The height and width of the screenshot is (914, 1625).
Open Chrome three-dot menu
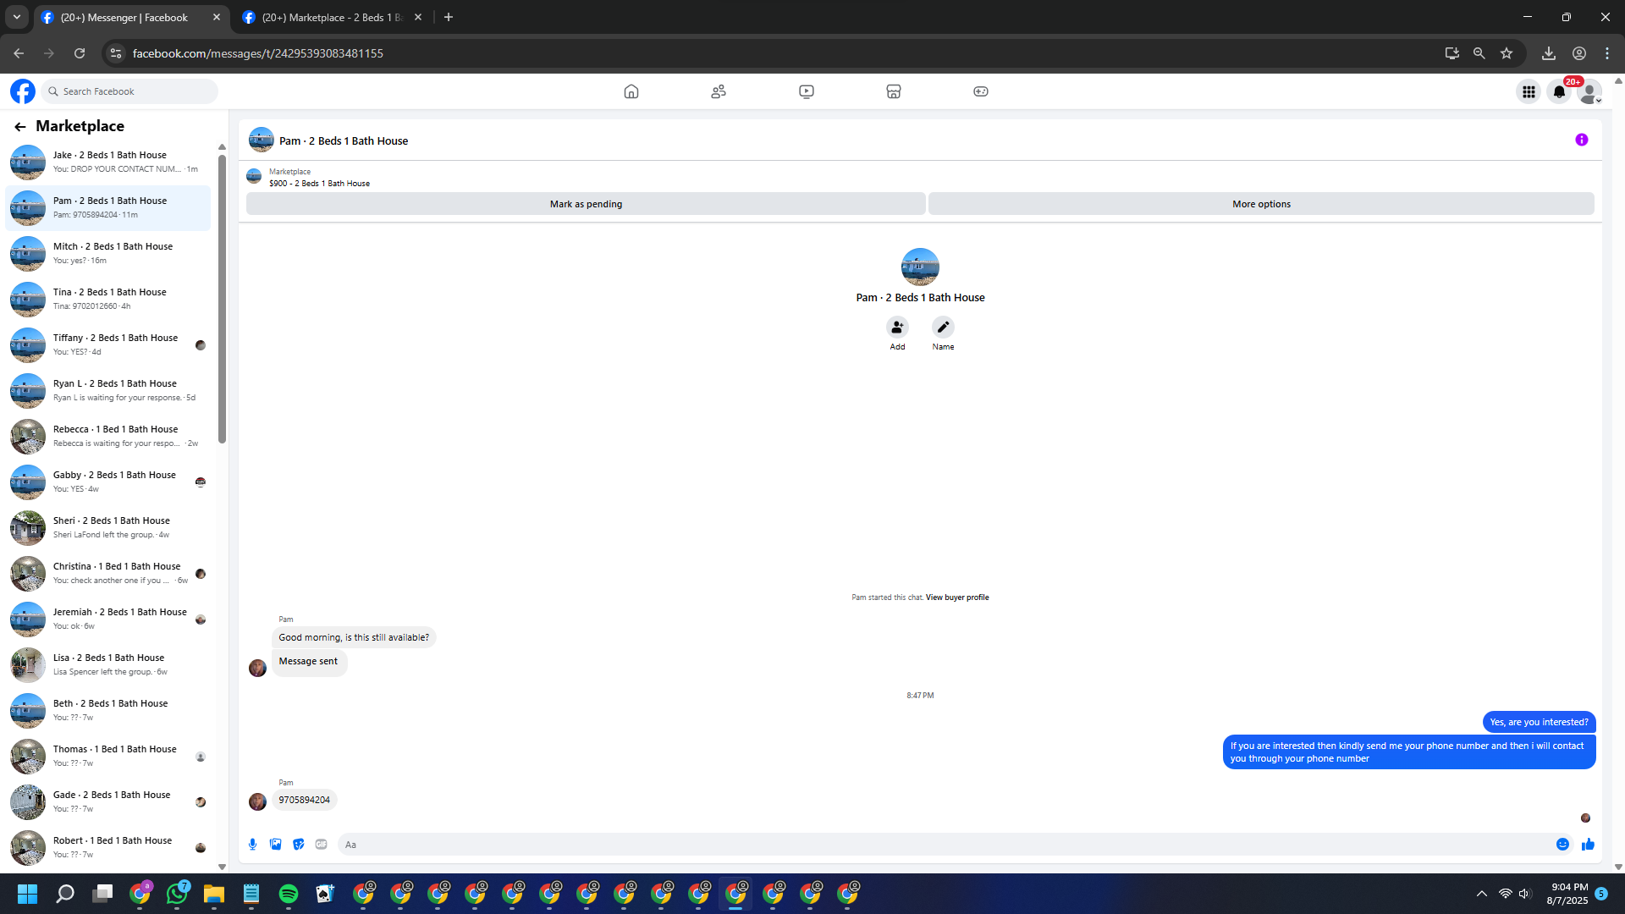[x=1607, y=53]
